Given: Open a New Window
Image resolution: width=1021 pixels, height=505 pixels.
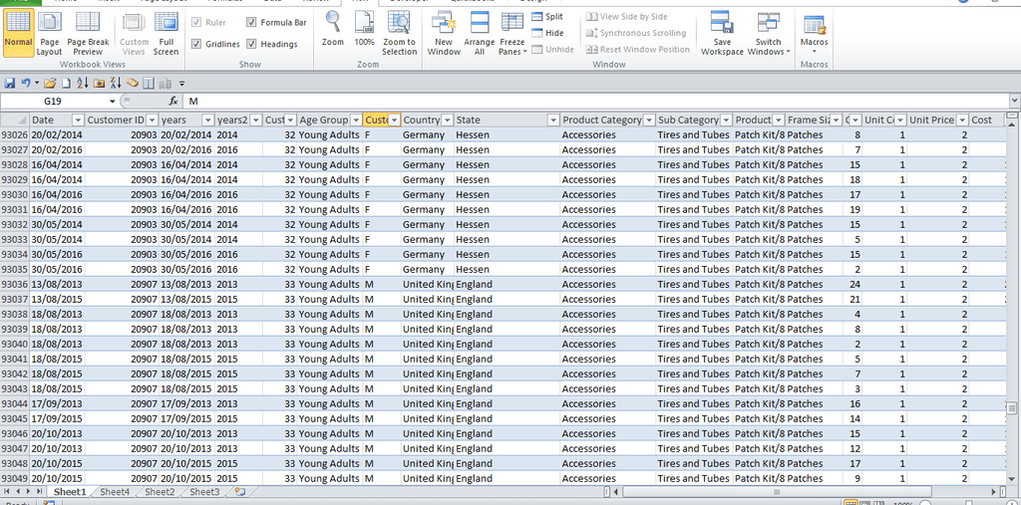Looking at the screenshot, I should click(x=444, y=34).
